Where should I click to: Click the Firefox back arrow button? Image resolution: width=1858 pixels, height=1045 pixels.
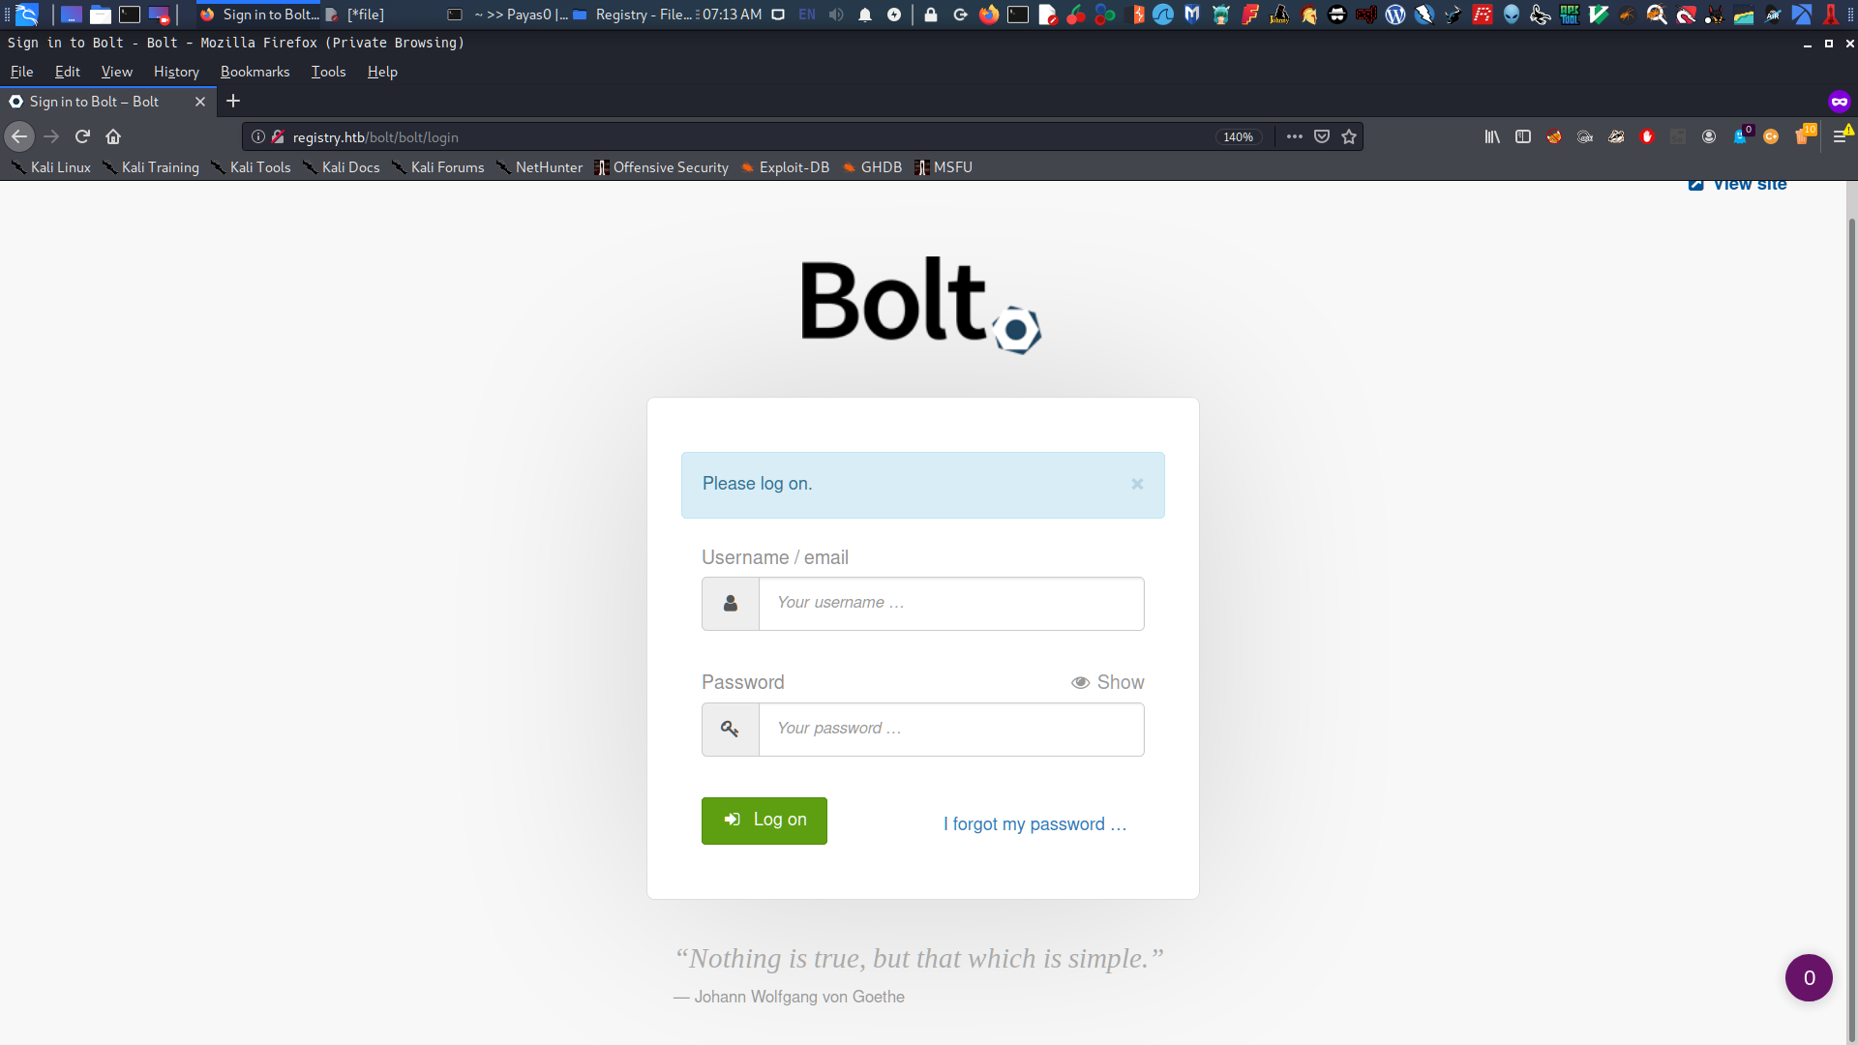(19, 136)
